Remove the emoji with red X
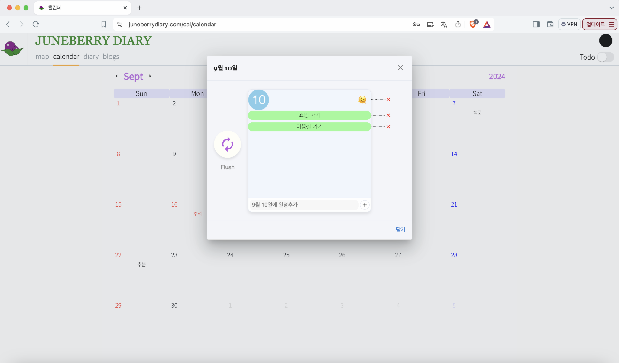 coord(388,100)
